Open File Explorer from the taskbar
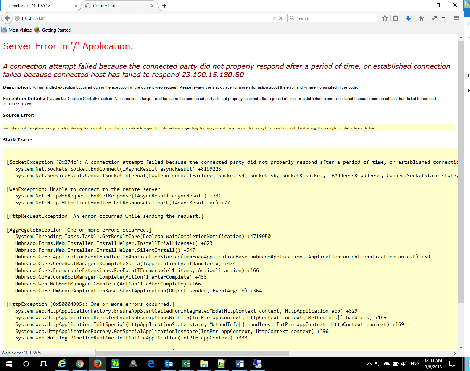This screenshot has height=371, width=470. (204, 364)
